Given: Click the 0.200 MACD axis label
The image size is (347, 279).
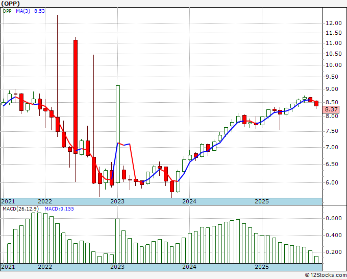Looking at the screenshot, I should point(334,252).
